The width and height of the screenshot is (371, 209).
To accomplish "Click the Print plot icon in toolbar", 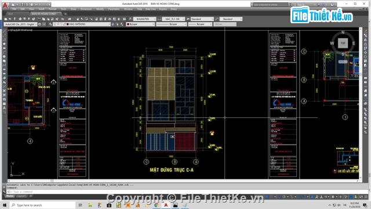I will click(x=20, y=19).
